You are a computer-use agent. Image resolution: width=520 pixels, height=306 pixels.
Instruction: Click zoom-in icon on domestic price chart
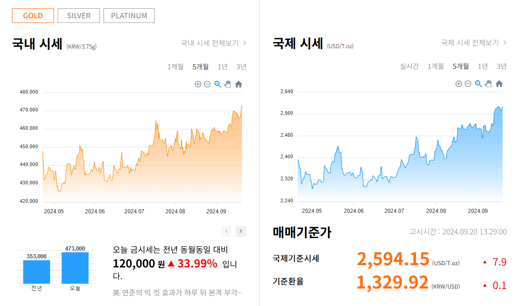click(198, 84)
